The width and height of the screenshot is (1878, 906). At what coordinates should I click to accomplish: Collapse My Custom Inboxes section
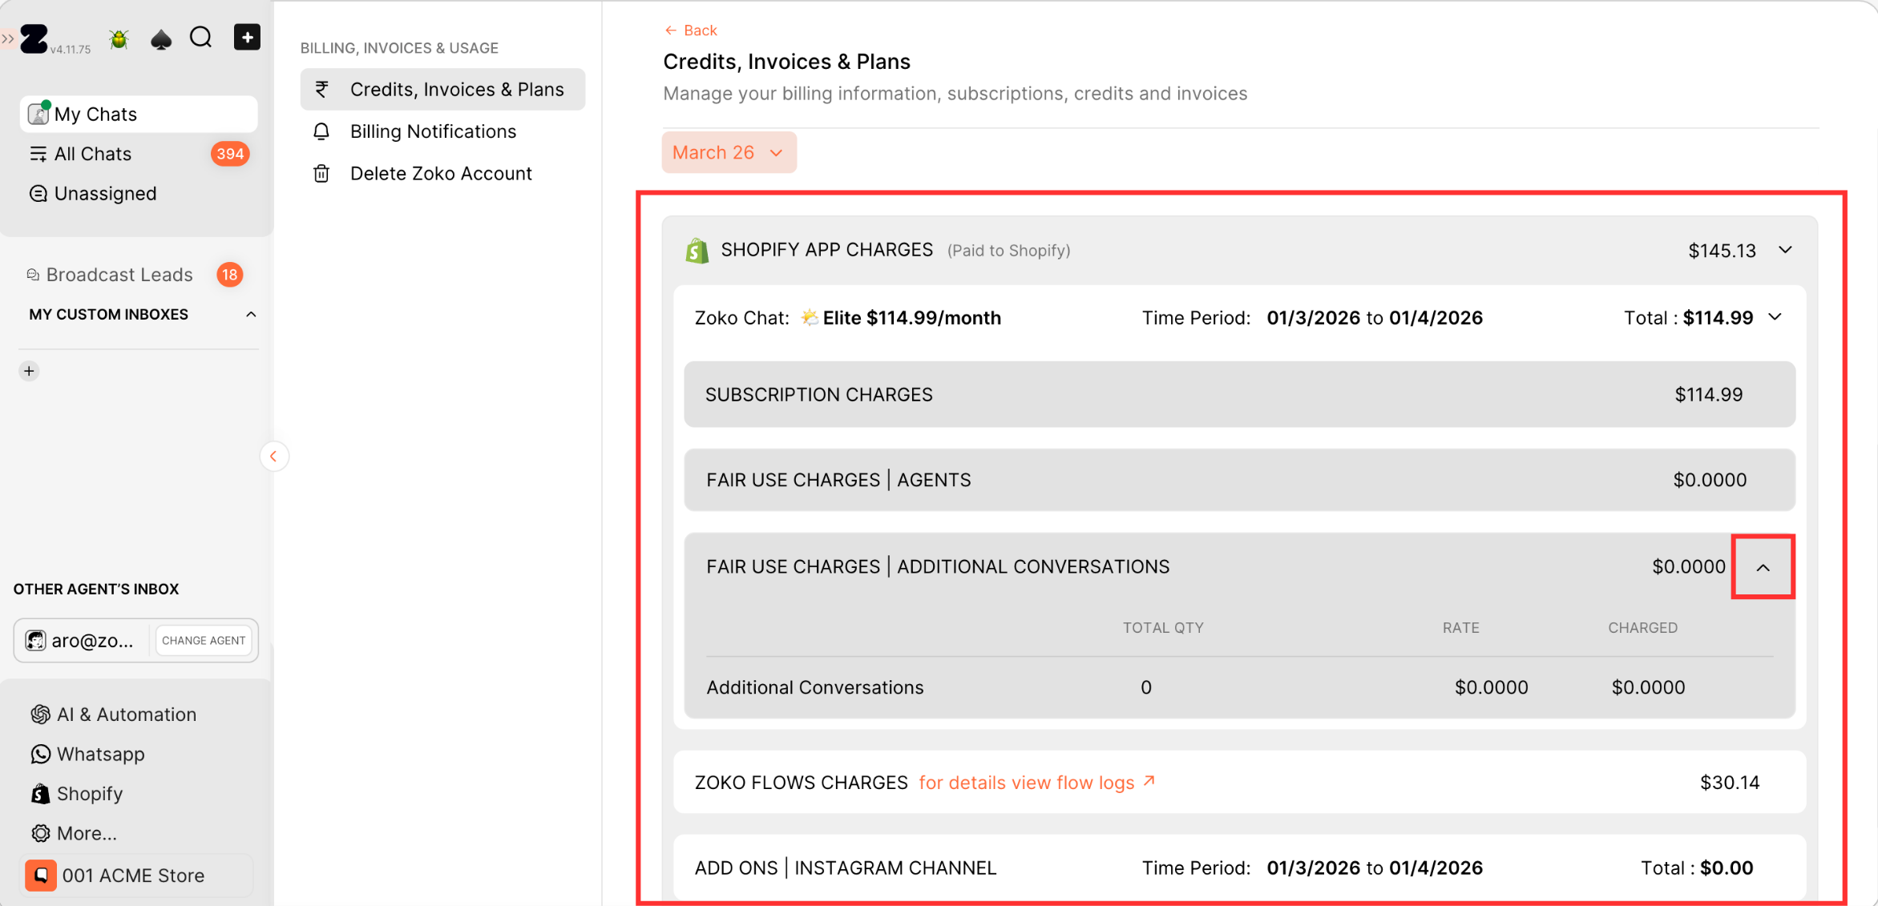point(251,315)
